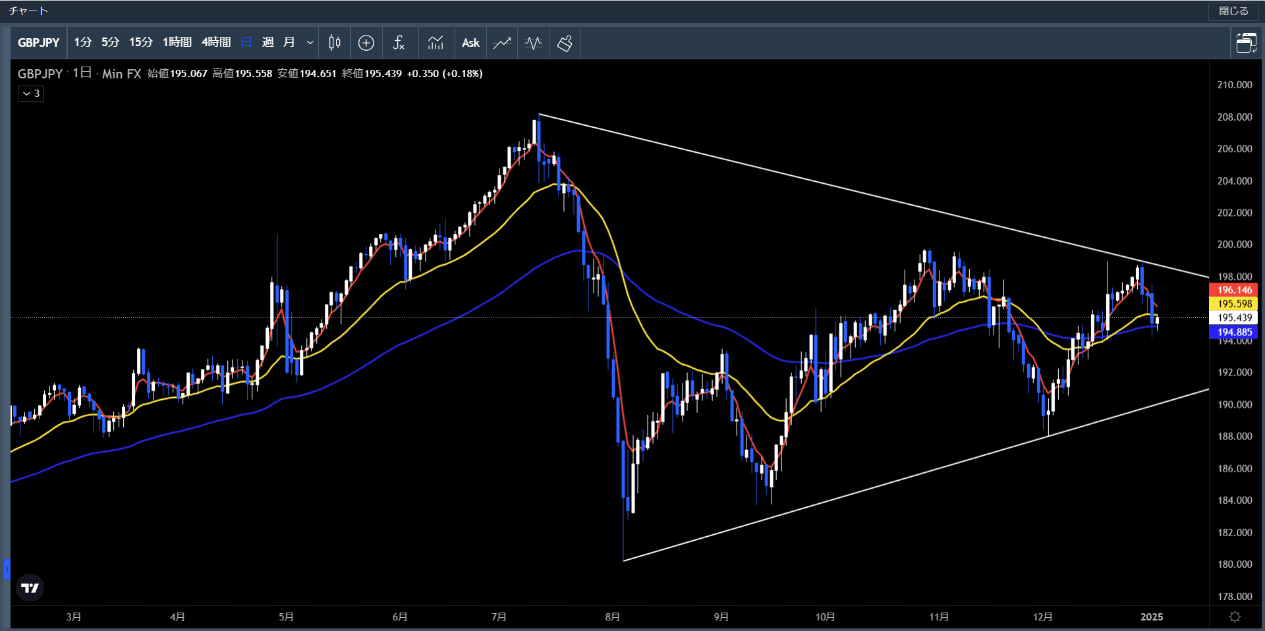Screen dimensions: 1265x631
Task: Open candlestick chart type selector
Action: pos(335,43)
